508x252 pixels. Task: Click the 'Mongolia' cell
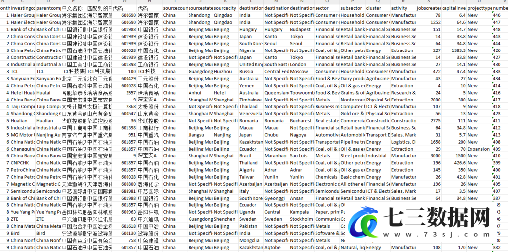tap(251, 240)
